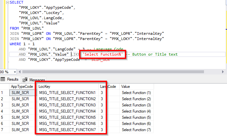Click the Messages tab icon
The image size is (227, 136).
pyautogui.click(x=25, y=80)
